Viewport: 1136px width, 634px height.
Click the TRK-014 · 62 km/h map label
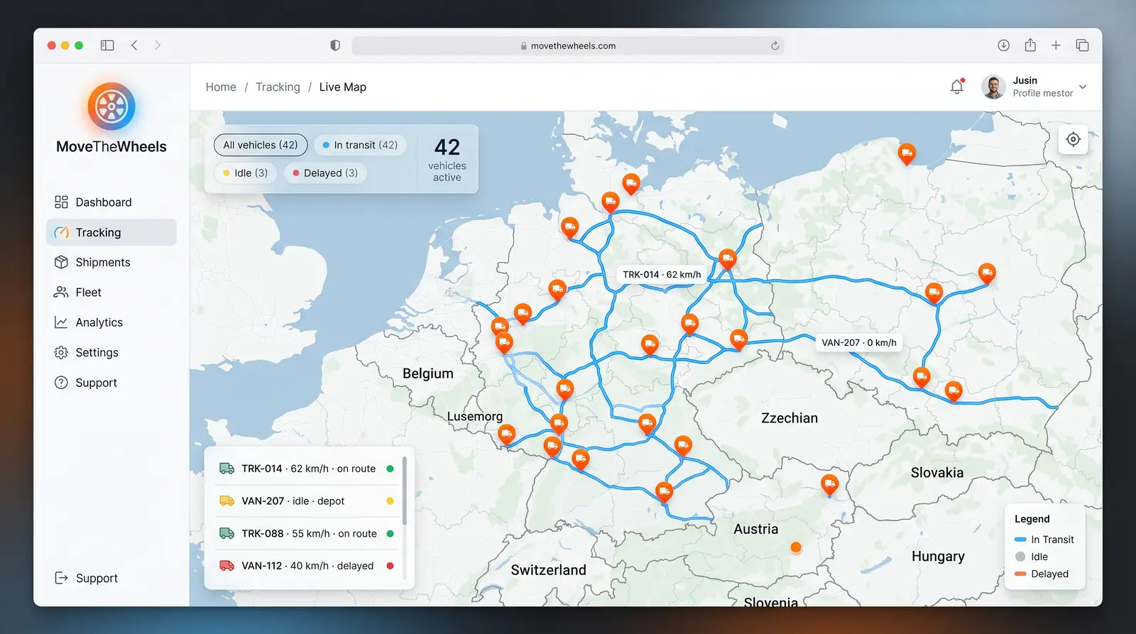(x=662, y=274)
